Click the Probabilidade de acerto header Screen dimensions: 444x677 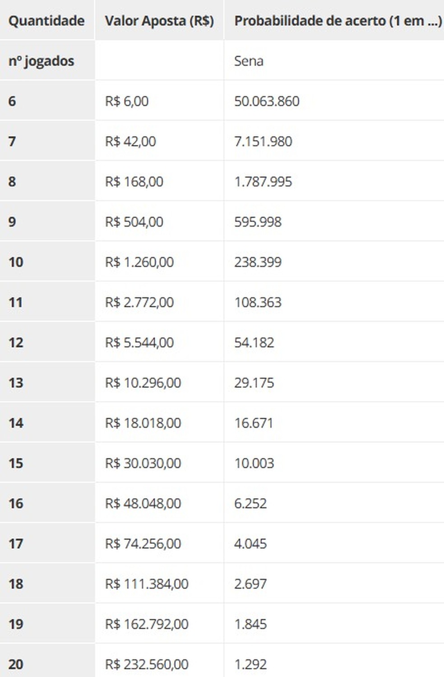(338, 21)
